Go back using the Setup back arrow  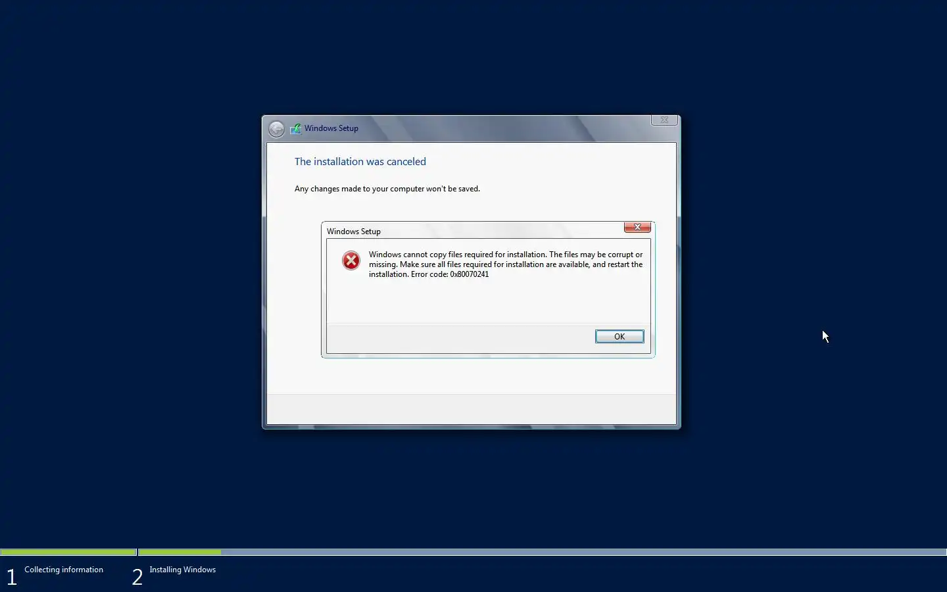277,129
